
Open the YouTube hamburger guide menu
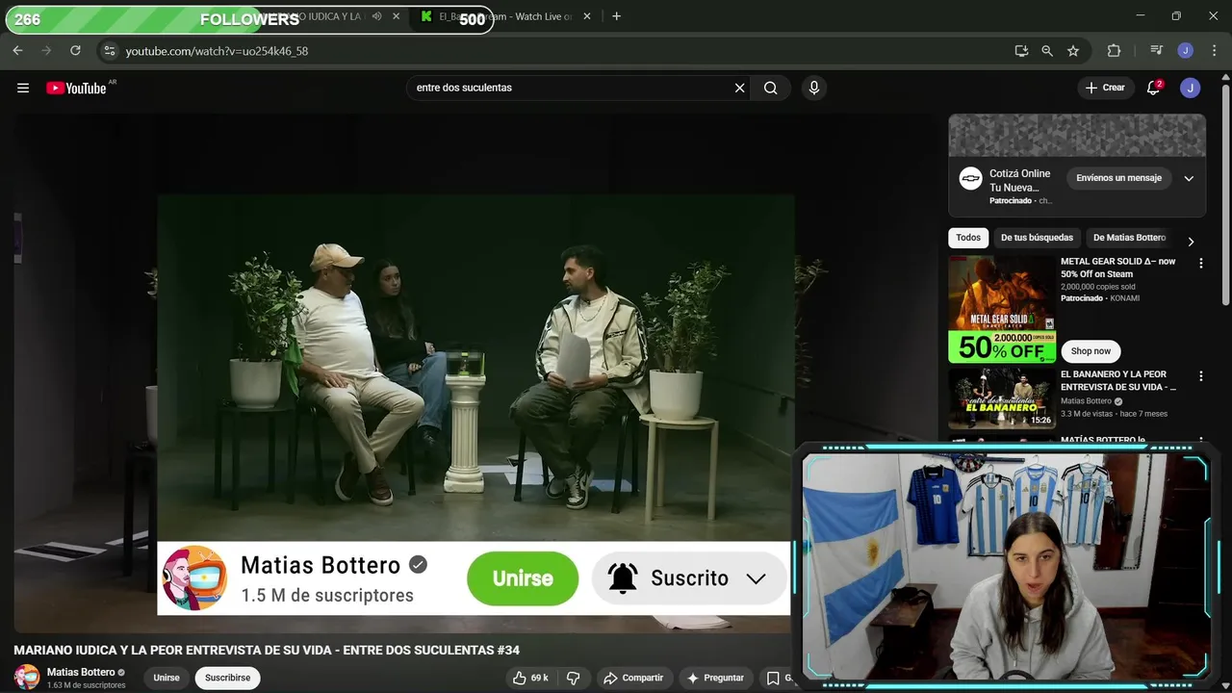23,88
